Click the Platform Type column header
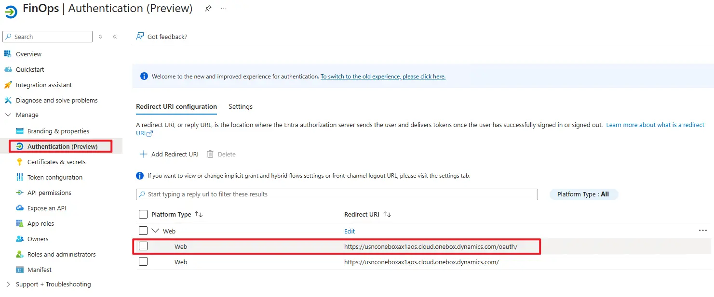This screenshot has width=714, height=297. 171,214
